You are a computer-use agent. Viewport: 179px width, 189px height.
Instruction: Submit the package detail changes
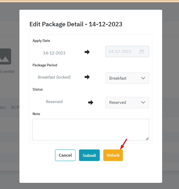tap(89, 155)
